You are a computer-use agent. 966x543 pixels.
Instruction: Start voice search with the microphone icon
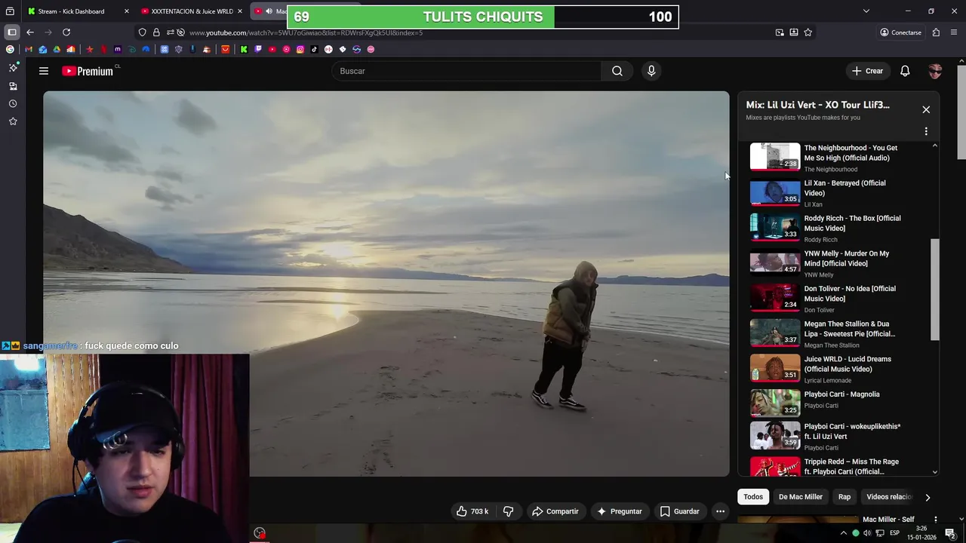click(651, 71)
